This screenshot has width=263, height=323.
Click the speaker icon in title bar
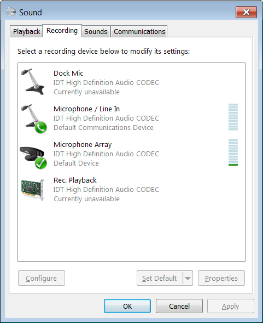click(x=11, y=12)
